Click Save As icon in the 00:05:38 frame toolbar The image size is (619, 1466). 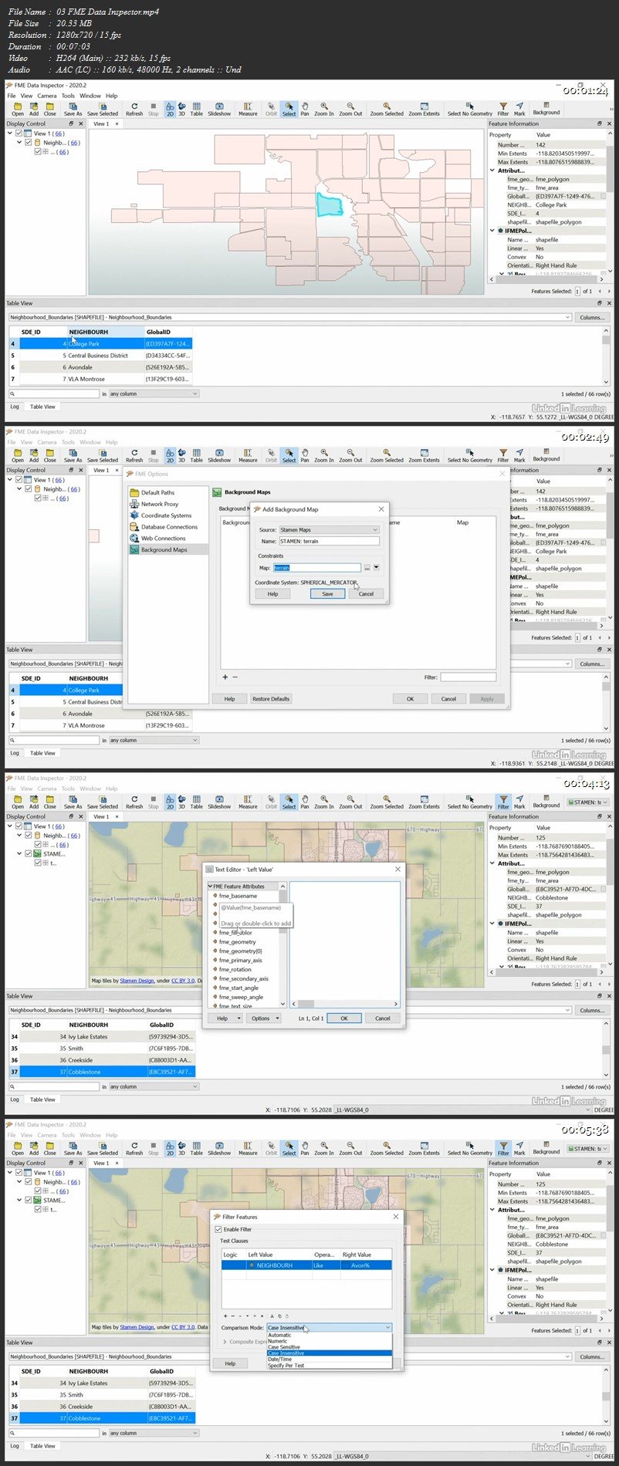pyautogui.click(x=73, y=1148)
